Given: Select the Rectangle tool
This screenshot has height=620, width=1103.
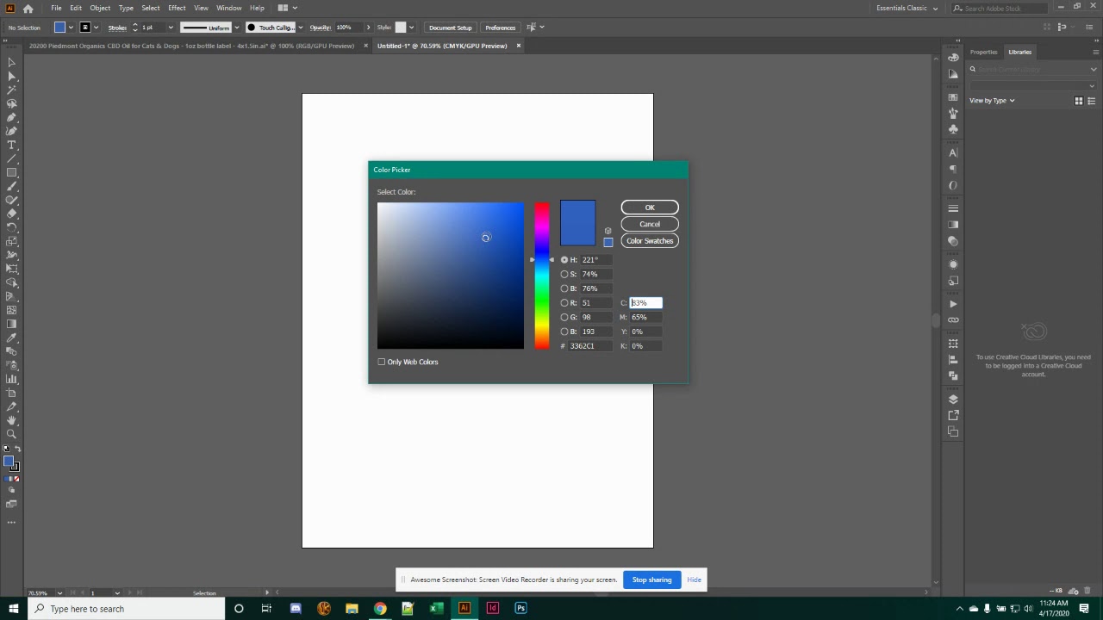Looking at the screenshot, I should pos(11,172).
